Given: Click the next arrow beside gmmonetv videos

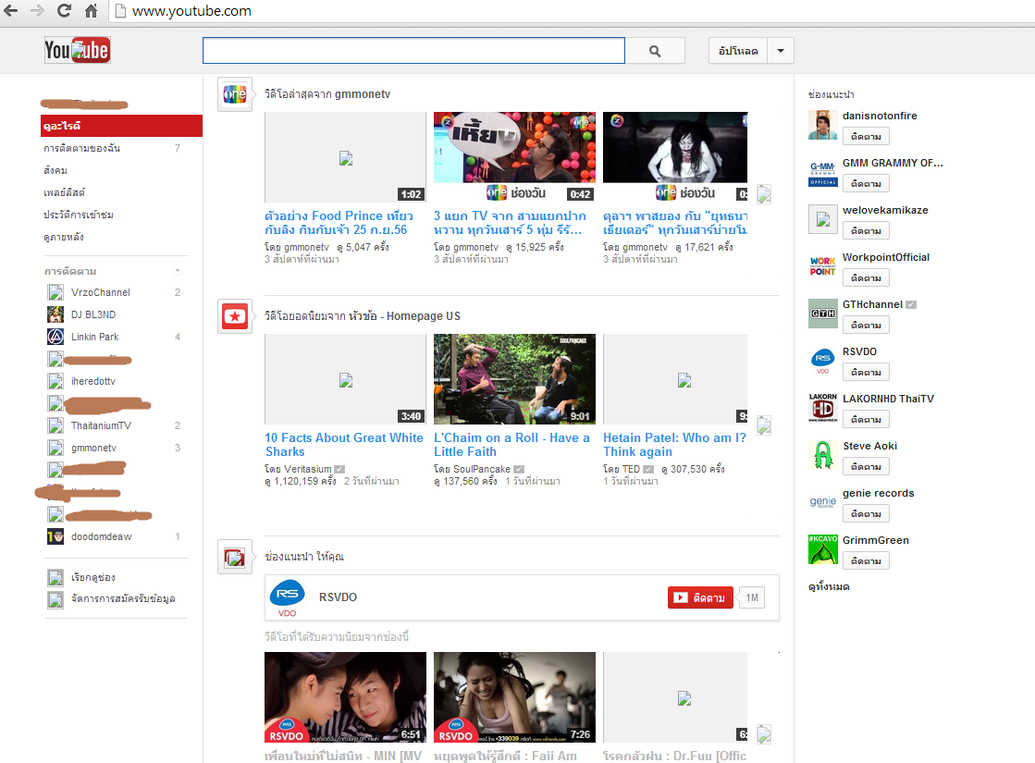Looking at the screenshot, I should pos(764,194).
